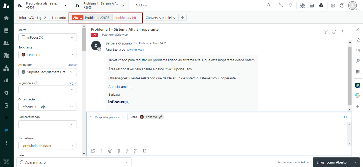Click the phone call icon
363x167 pixels.
pyautogui.click(x=281, y=5)
